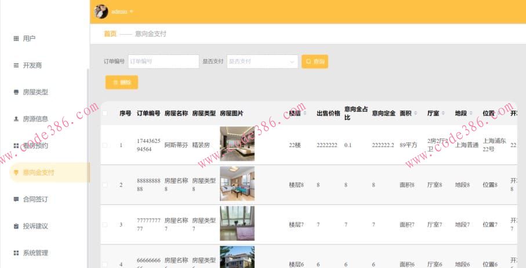Open row 3 house image thumbnail
This screenshot has width=526, height=268.
click(x=237, y=223)
